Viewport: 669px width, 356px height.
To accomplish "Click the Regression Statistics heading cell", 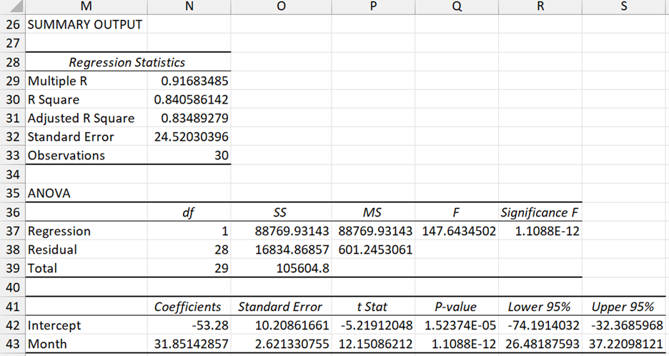I will (x=127, y=63).
